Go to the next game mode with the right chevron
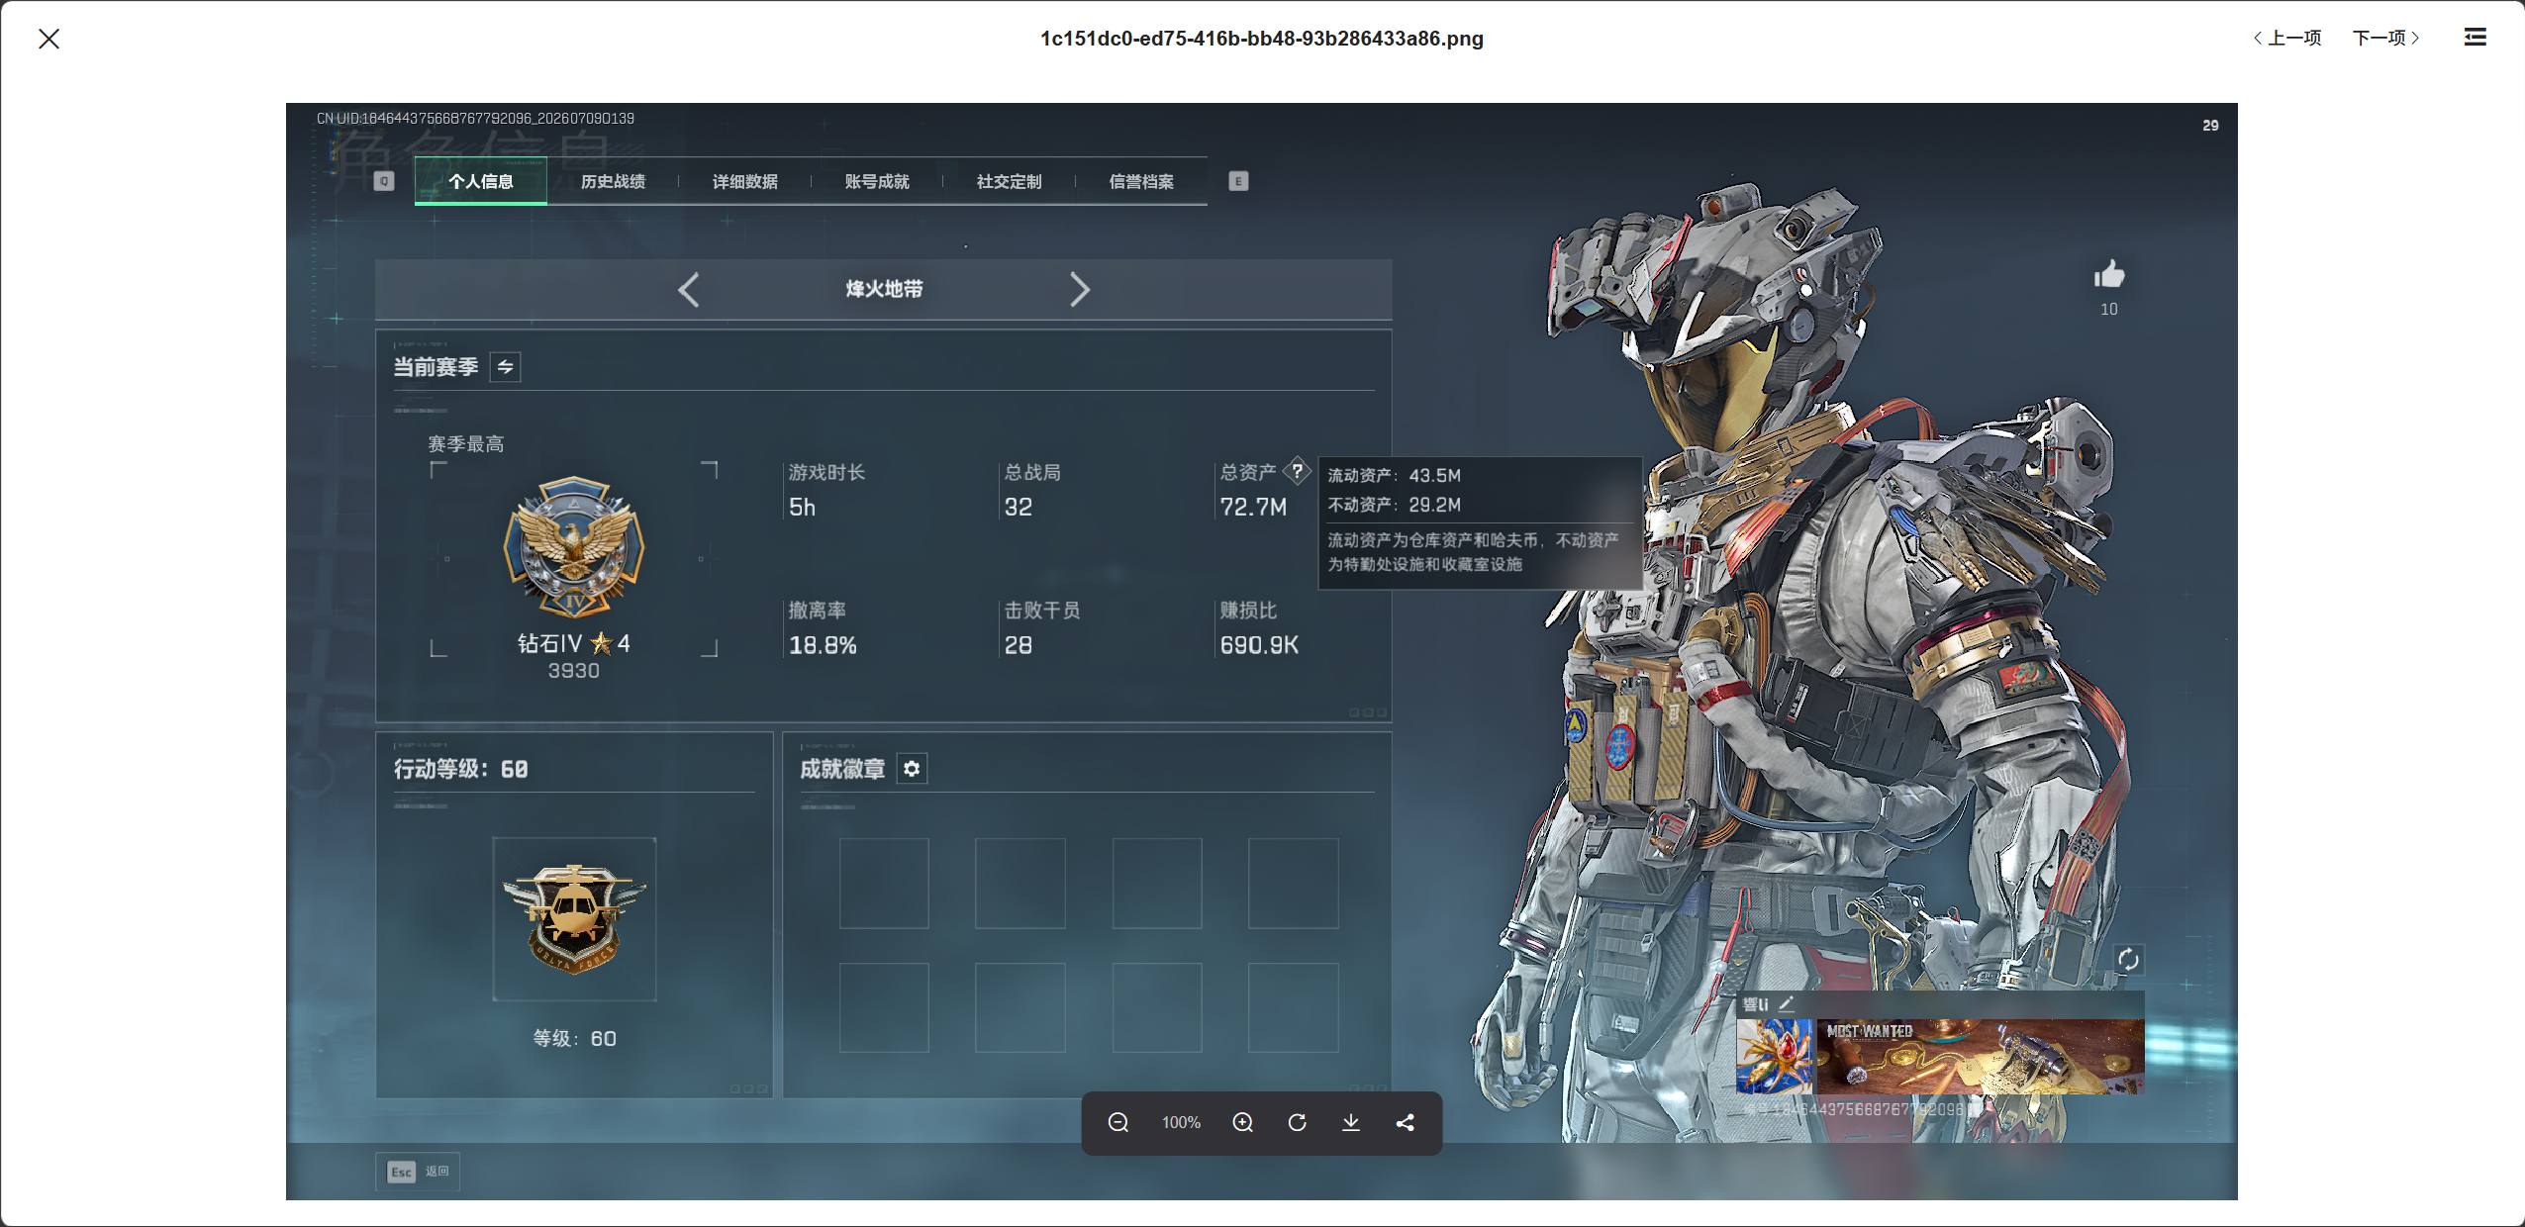2525x1227 pixels. [x=1079, y=290]
